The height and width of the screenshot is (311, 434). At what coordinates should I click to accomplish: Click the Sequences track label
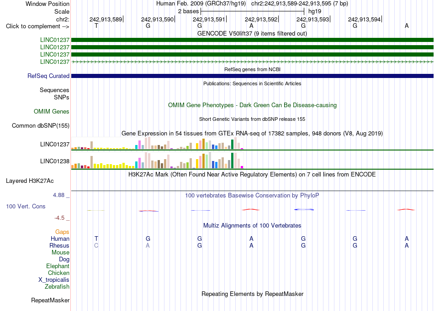[x=54, y=90]
